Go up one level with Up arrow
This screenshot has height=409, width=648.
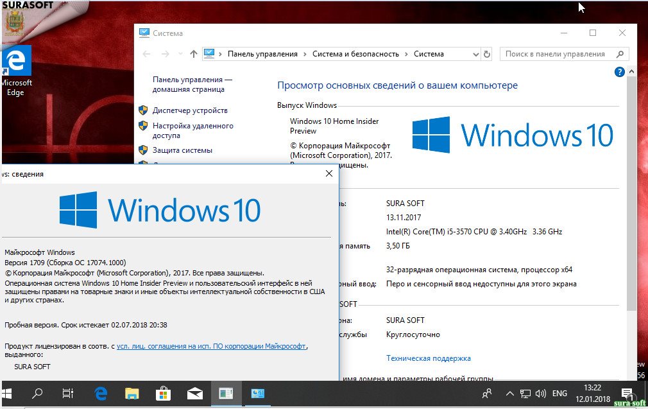coord(193,54)
